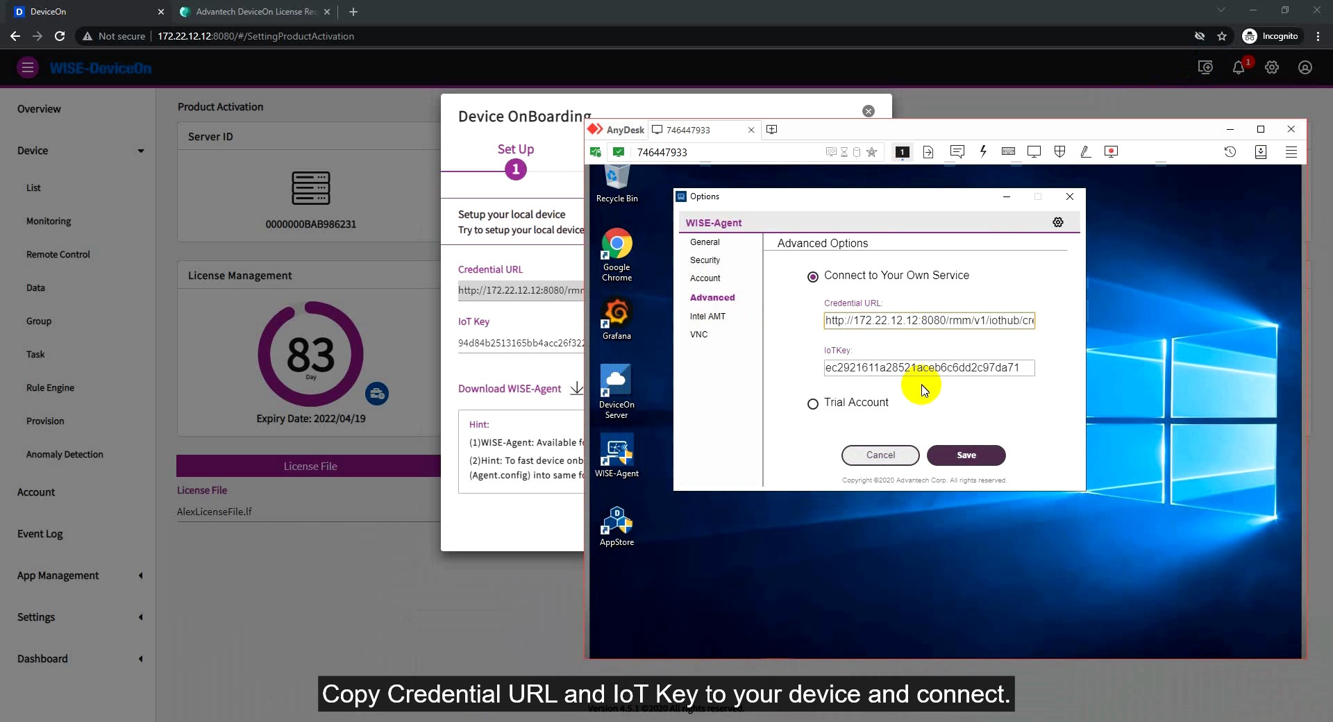Open the WISE-DeviceOn user account icon
The width and height of the screenshot is (1333, 722).
coord(1305,67)
